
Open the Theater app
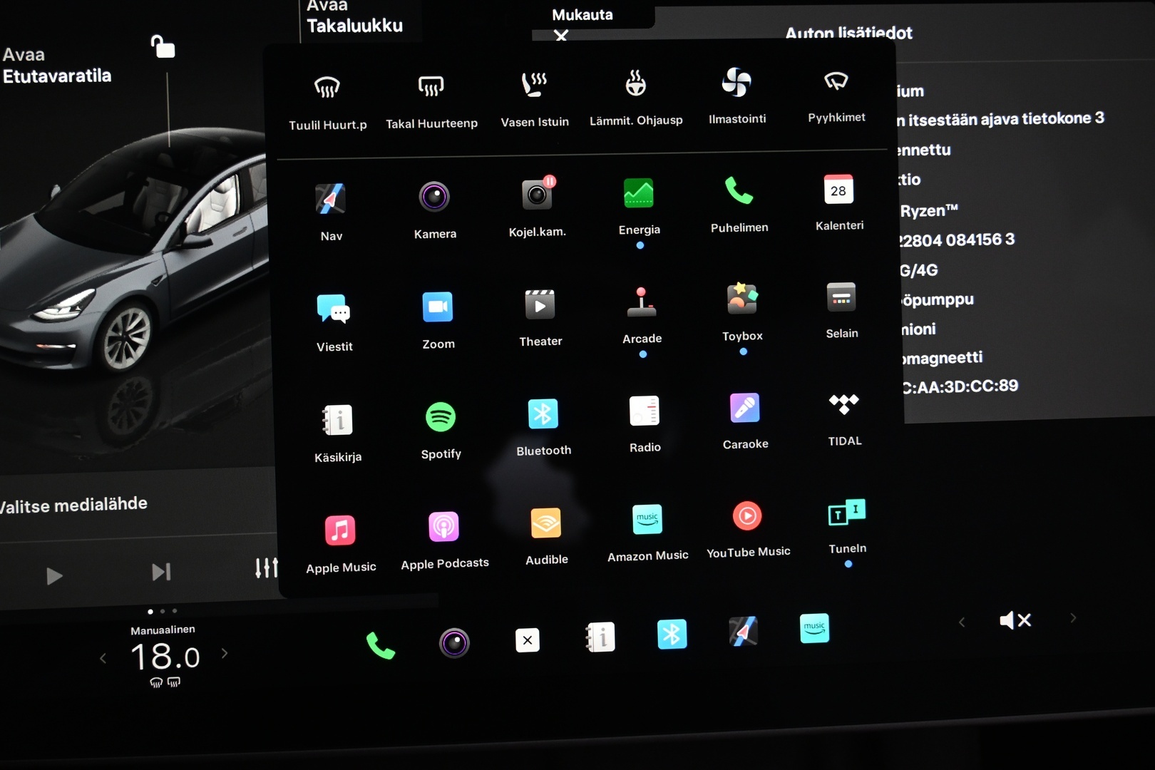click(x=540, y=317)
